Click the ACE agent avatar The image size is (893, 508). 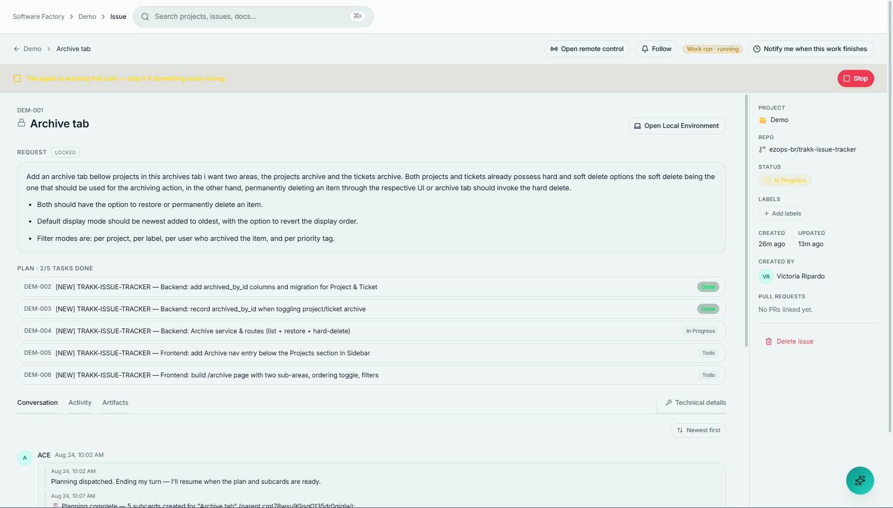[25, 458]
